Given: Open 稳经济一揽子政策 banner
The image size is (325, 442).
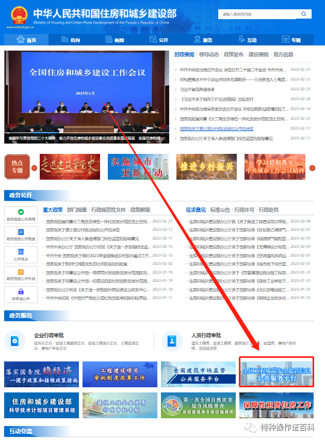Looking at the screenshot, I should [x=42, y=374].
